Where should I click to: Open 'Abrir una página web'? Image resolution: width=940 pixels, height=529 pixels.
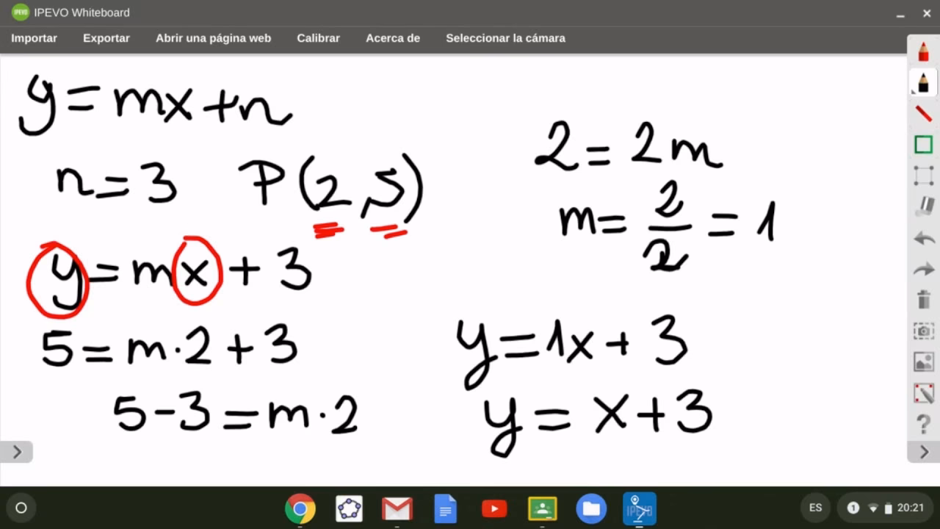213,37
